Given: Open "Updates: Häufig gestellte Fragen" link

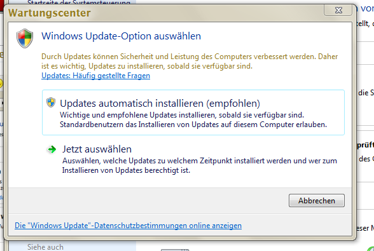Looking at the screenshot, I should [95, 76].
